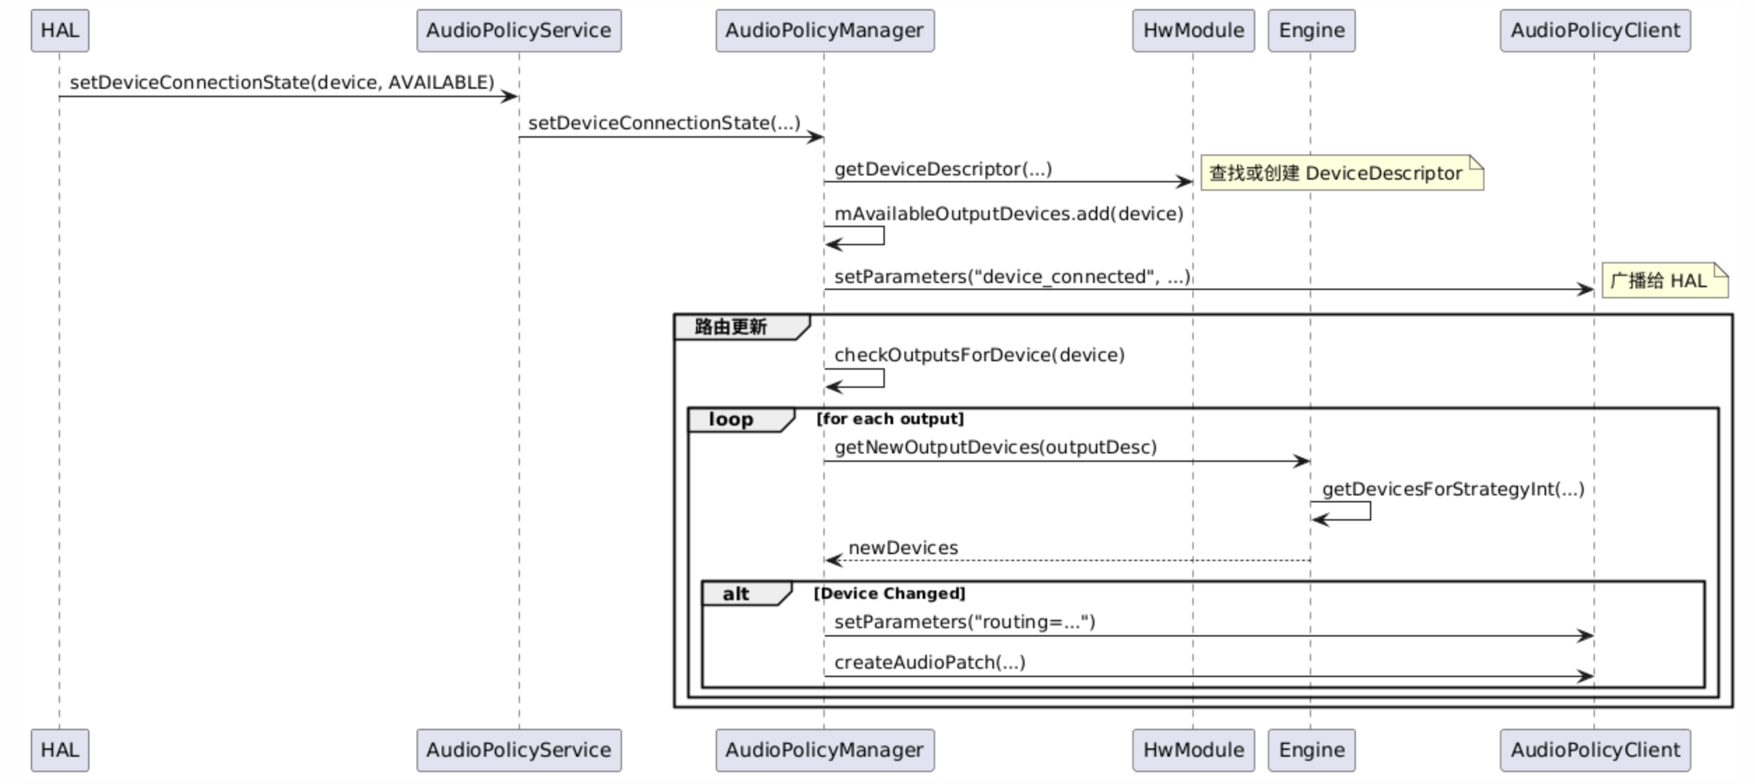Click the getDeviceDescriptor(...) message label
Viewport: 1755px width, 784px height.
tap(943, 169)
